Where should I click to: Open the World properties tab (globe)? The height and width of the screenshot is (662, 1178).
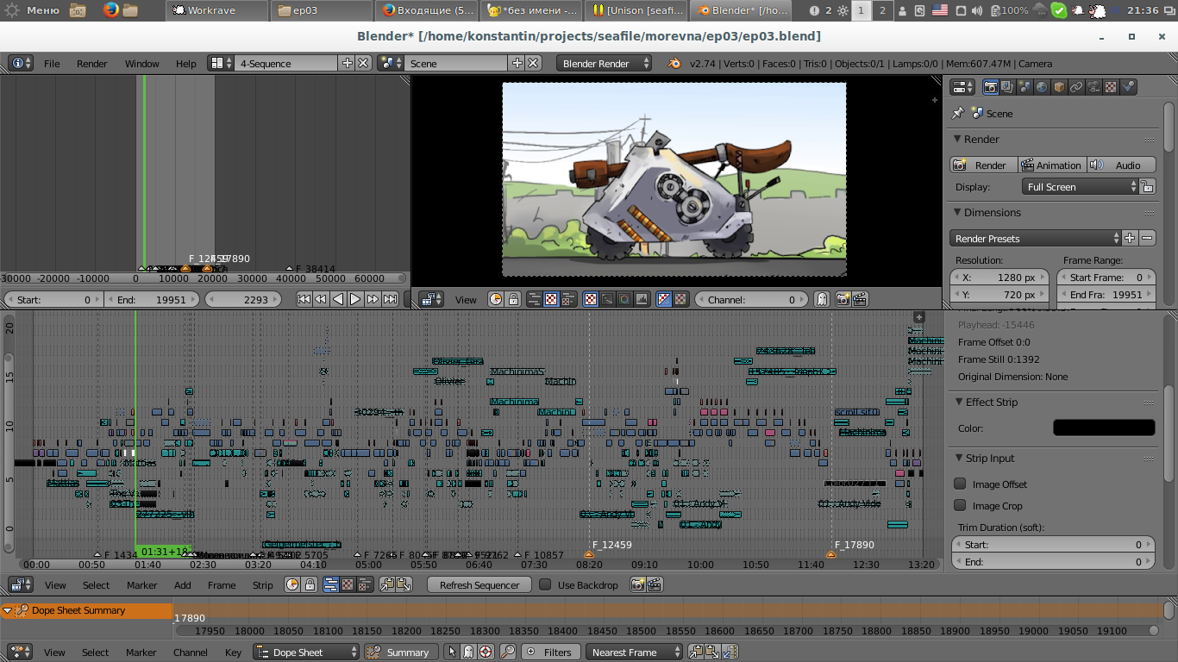click(x=1041, y=87)
